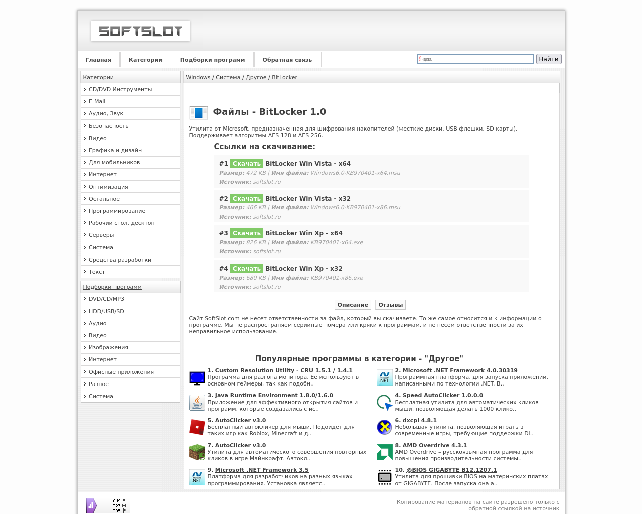Open Java Runtime Environment 1.8.0/1.6.0 link
This screenshot has height=514, width=642.
click(274, 396)
